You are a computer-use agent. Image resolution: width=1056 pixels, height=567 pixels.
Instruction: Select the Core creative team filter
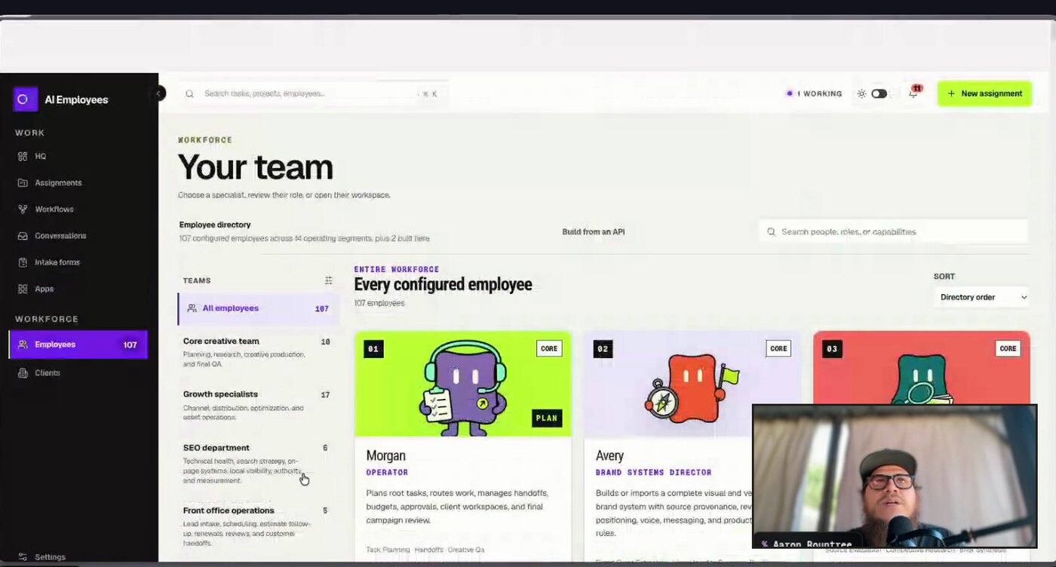coord(257,352)
